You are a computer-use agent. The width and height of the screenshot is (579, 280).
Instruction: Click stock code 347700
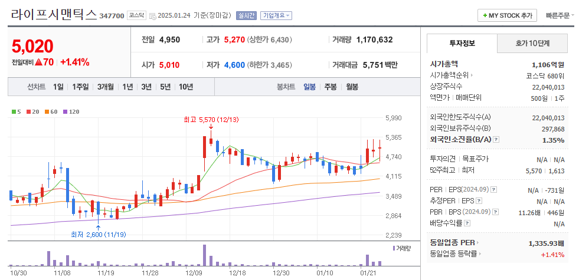(112, 17)
